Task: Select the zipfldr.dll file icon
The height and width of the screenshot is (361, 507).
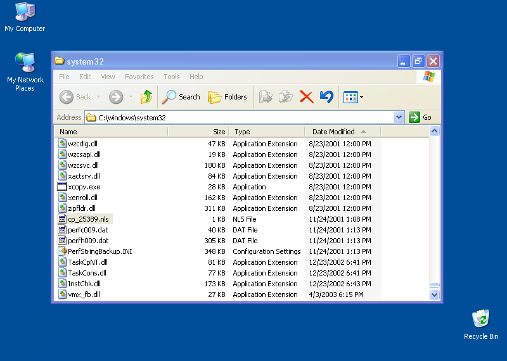Action: click(62, 208)
